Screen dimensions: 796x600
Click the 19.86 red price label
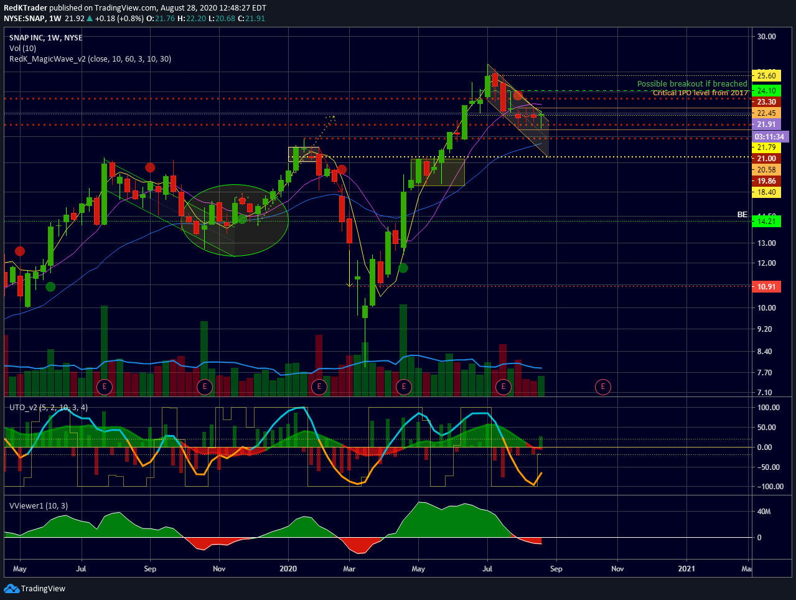click(x=766, y=181)
